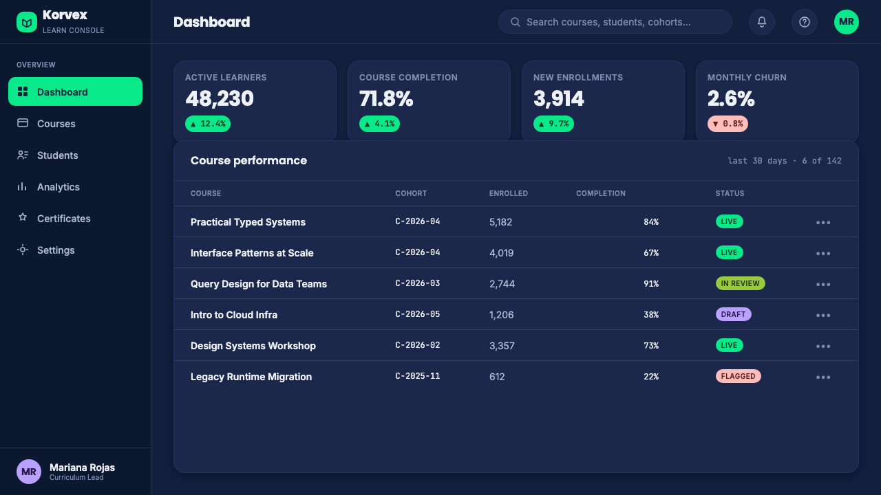Click the 22% completion value
Image resolution: width=881 pixels, height=495 pixels.
pyautogui.click(x=651, y=376)
